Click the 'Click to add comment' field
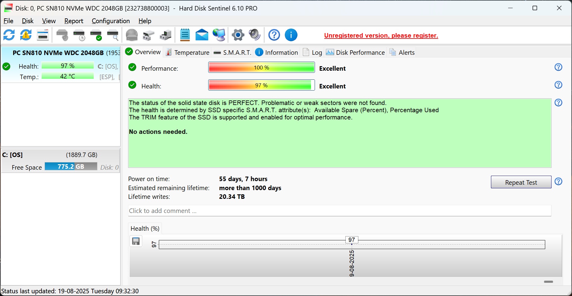The height and width of the screenshot is (296, 572). pos(340,211)
